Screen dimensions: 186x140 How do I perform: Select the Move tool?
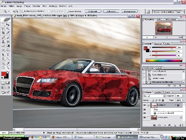point(8,25)
